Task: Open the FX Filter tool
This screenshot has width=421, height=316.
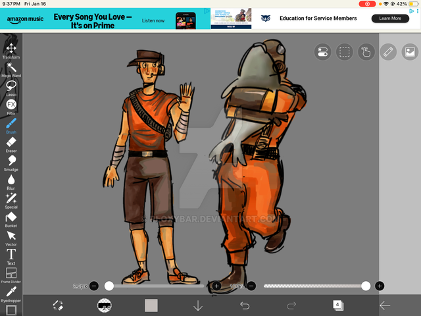Action: coord(11,105)
